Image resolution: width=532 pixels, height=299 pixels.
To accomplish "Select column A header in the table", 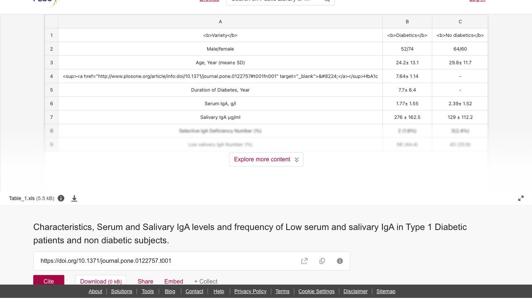I will point(220,22).
